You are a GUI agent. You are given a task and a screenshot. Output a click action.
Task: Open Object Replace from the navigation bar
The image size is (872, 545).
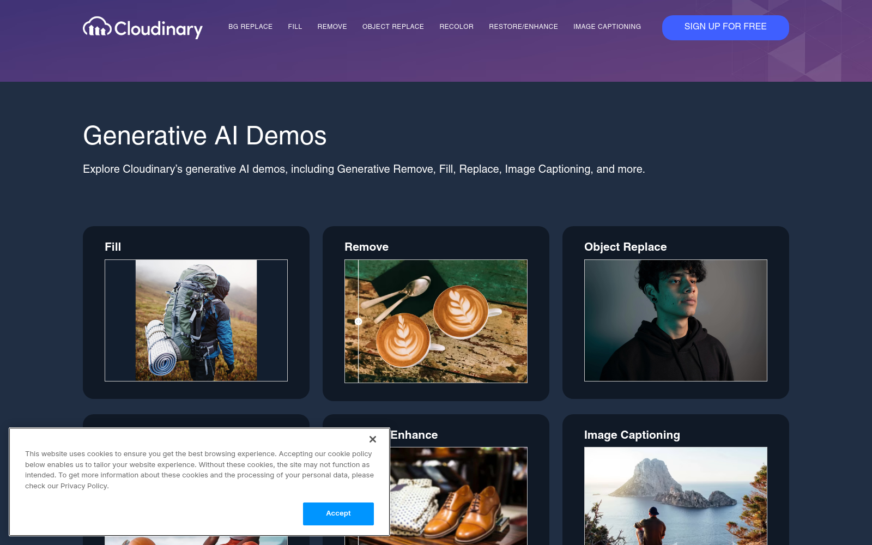393,27
